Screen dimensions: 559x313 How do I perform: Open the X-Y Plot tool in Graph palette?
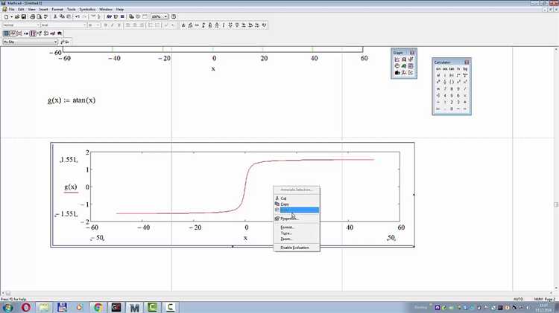pyautogui.click(x=397, y=59)
